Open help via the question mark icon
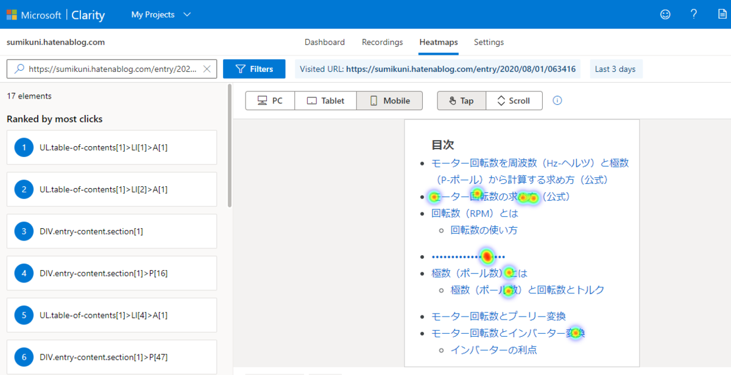 [x=694, y=13]
